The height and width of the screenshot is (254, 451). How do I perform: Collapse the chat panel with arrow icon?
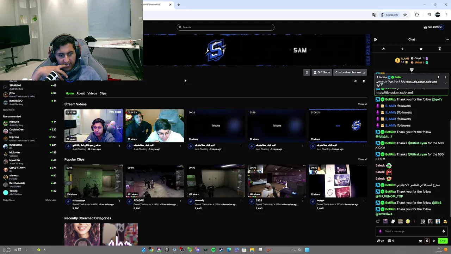coord(375,40)
